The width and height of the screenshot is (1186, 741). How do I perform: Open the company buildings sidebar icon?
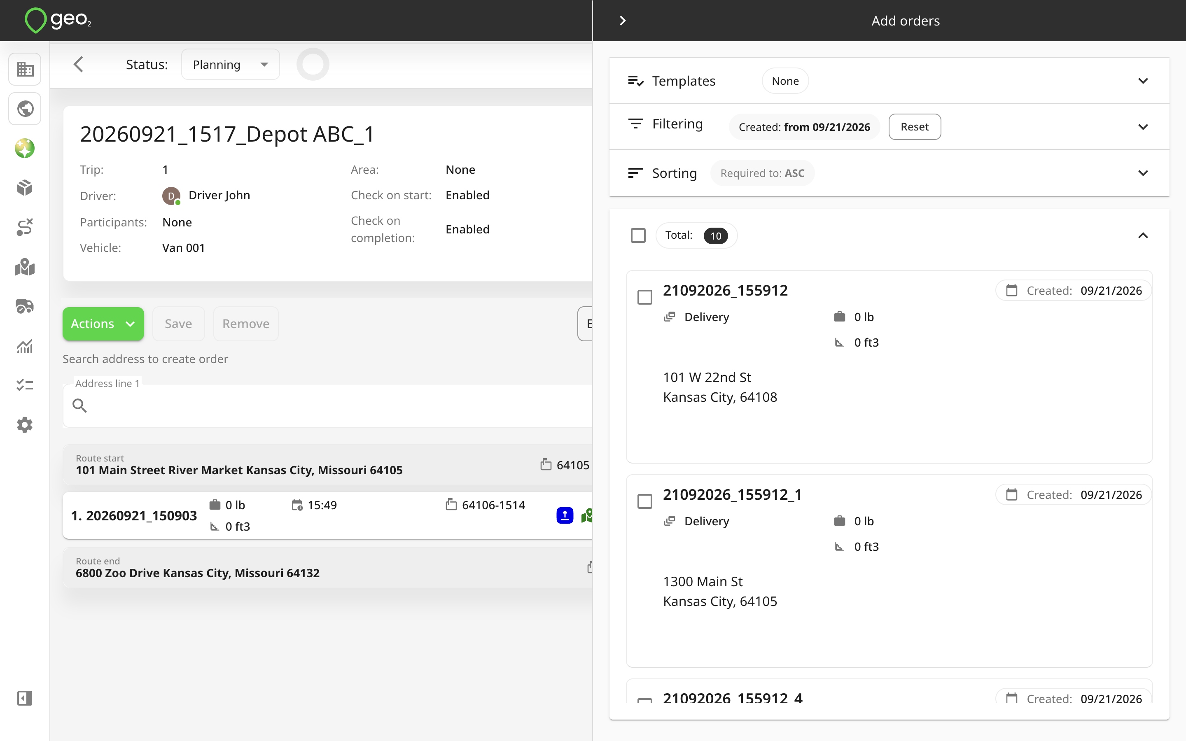pos(25,69)
